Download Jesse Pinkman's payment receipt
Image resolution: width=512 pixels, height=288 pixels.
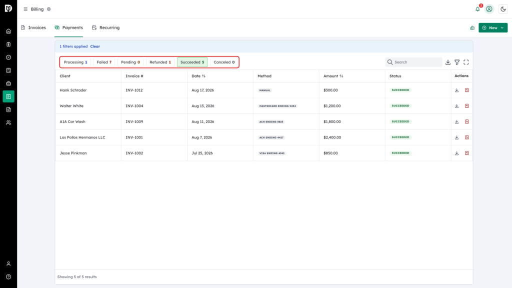click(456, 153)
